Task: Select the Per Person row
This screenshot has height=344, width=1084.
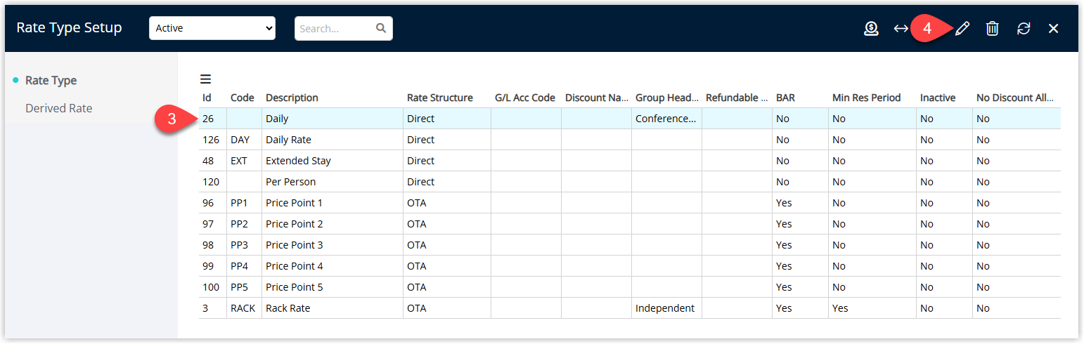Action: [630, 182]
